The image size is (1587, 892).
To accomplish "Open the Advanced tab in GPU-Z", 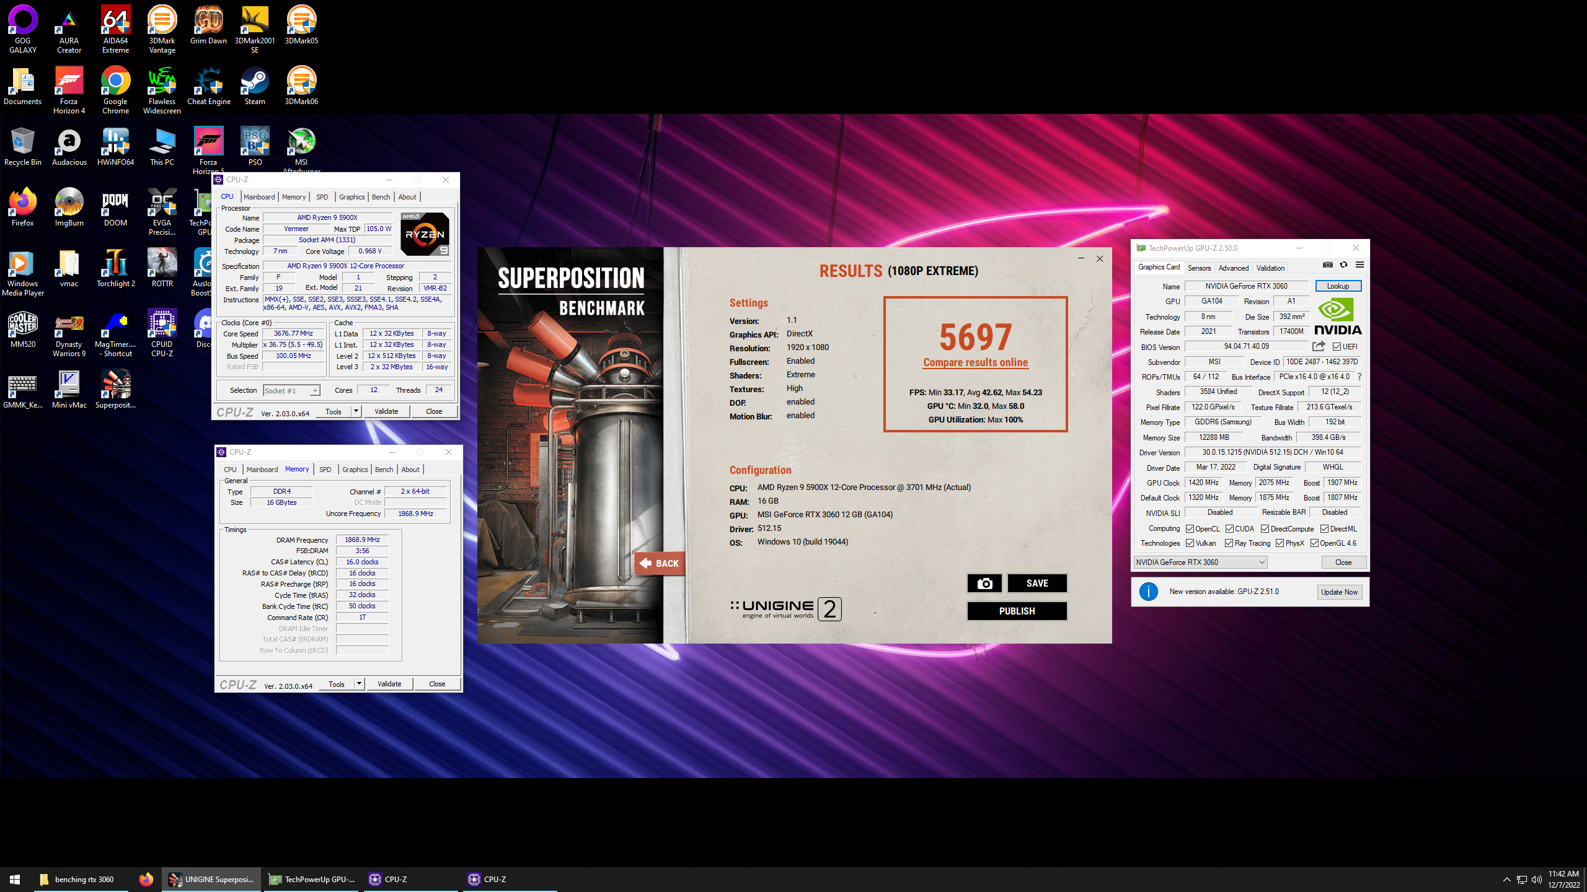I will pyautogui.click(x=1233, y=268).
